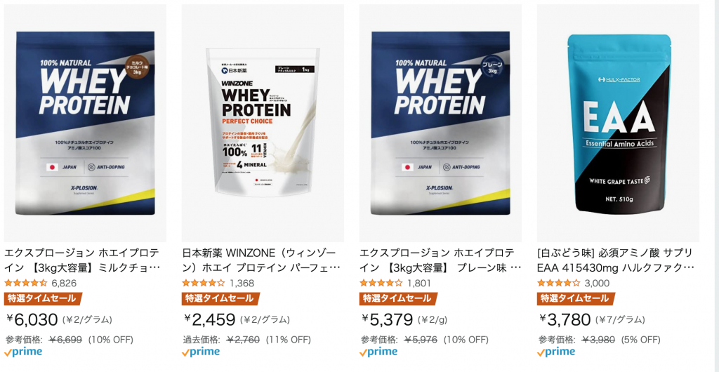
Task: Click prime logo under ¥2,459 item
Action: point(201,352)
